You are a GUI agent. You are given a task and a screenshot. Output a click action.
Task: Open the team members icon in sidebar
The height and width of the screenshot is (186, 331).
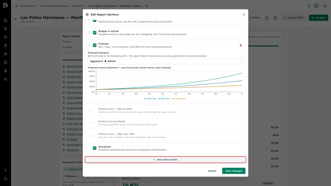[x=5, y=79]
